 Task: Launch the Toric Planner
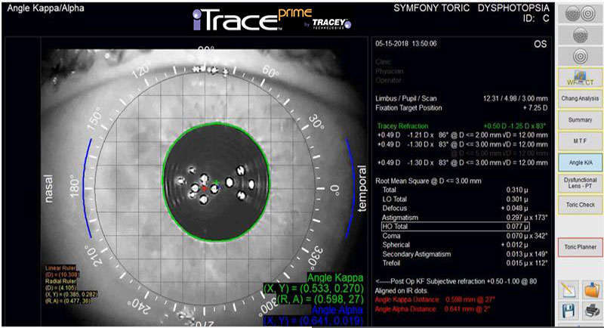580,247
